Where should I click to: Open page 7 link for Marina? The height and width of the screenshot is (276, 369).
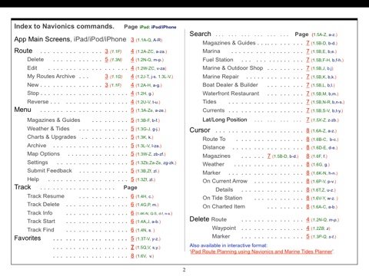tap(307, 51)
